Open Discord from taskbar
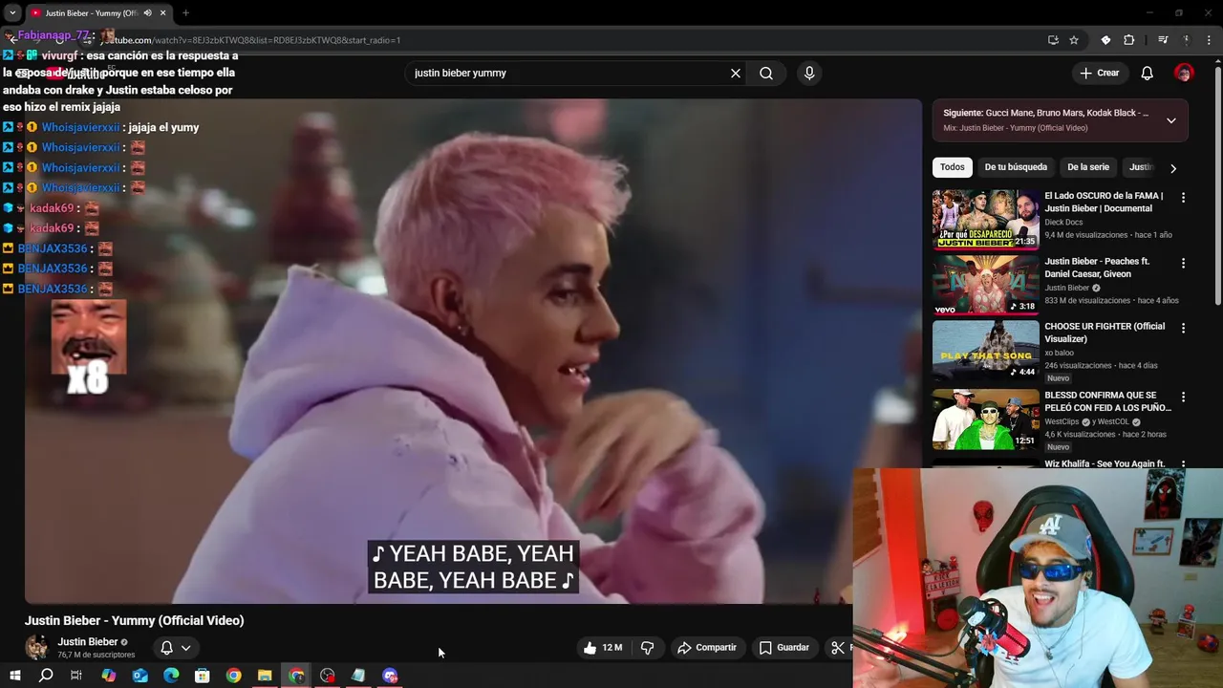This screenshot has height=688, width=1223. (x=390, y=676)
